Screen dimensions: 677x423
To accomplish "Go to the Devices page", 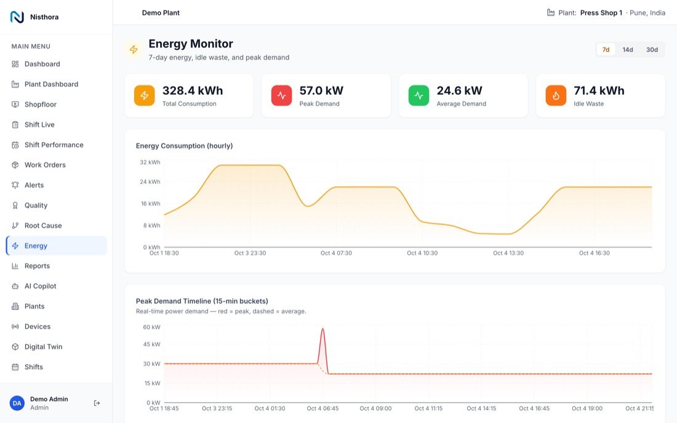I will click(x=57, y=327).
